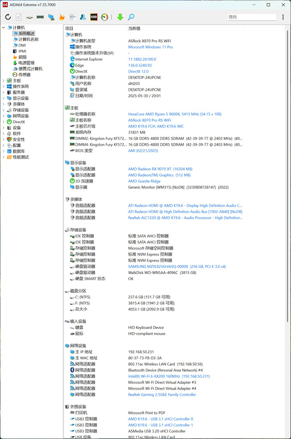Open the gauge SensorPanel icon
Image resolution: width=291 pixels, height=439 pixels.
105,17
